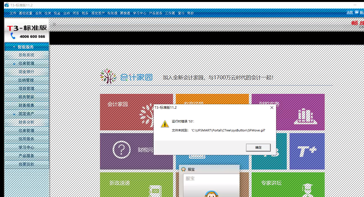This screenshot has height=197, width=364.
Task: Click the 会计家园 tree logo in the banner
Action: 108,76
